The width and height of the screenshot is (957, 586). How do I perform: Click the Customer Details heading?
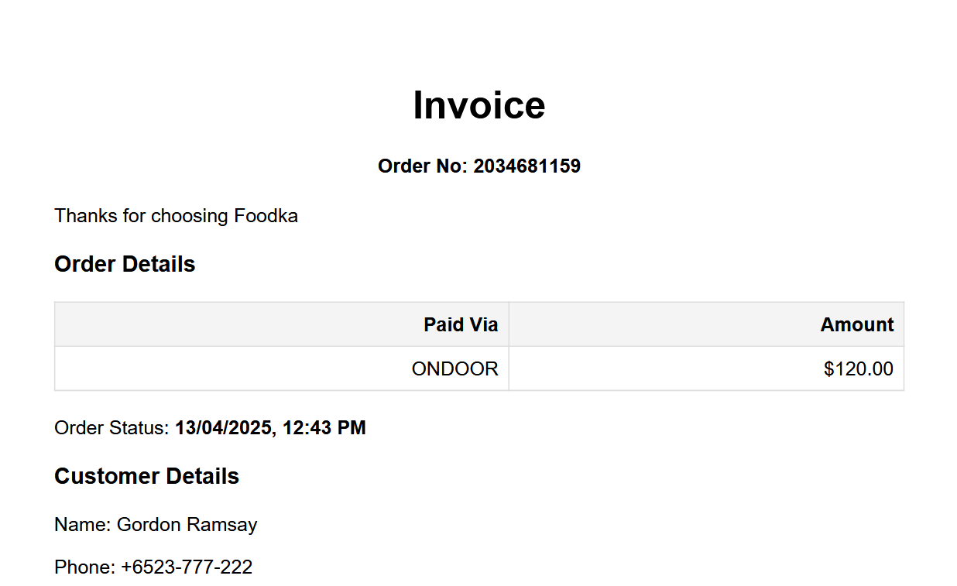[x=146, y=477]
